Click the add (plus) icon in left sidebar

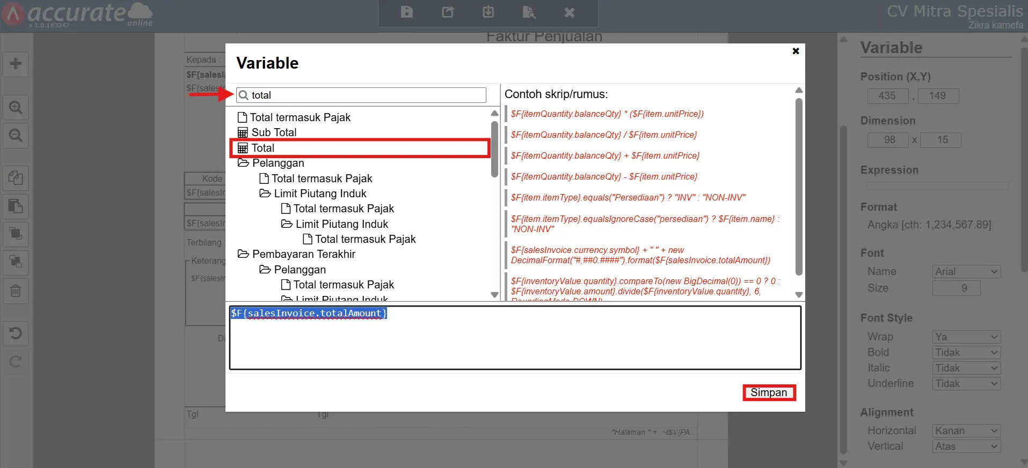point(16,64)
